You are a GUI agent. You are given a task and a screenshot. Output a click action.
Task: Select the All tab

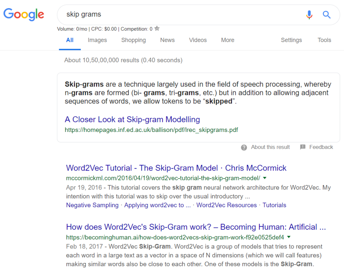pyautogui.click(x=70, y=40)
